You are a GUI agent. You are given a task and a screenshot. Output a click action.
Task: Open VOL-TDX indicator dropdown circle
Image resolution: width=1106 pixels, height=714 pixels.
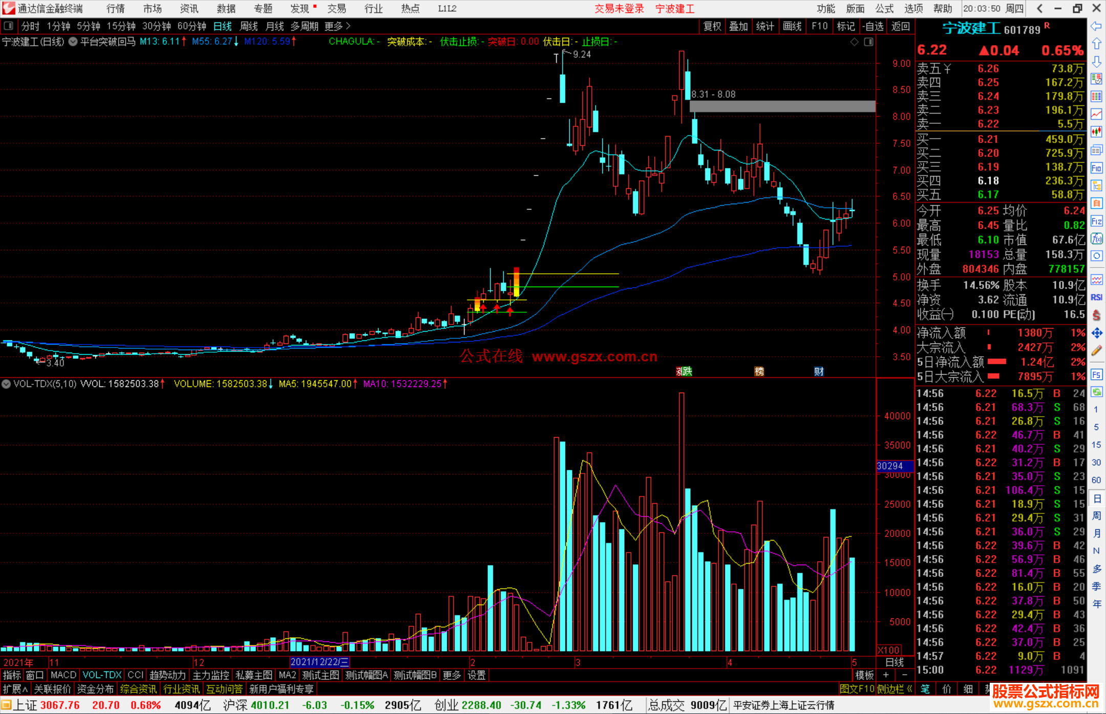(x=6, y=384)
